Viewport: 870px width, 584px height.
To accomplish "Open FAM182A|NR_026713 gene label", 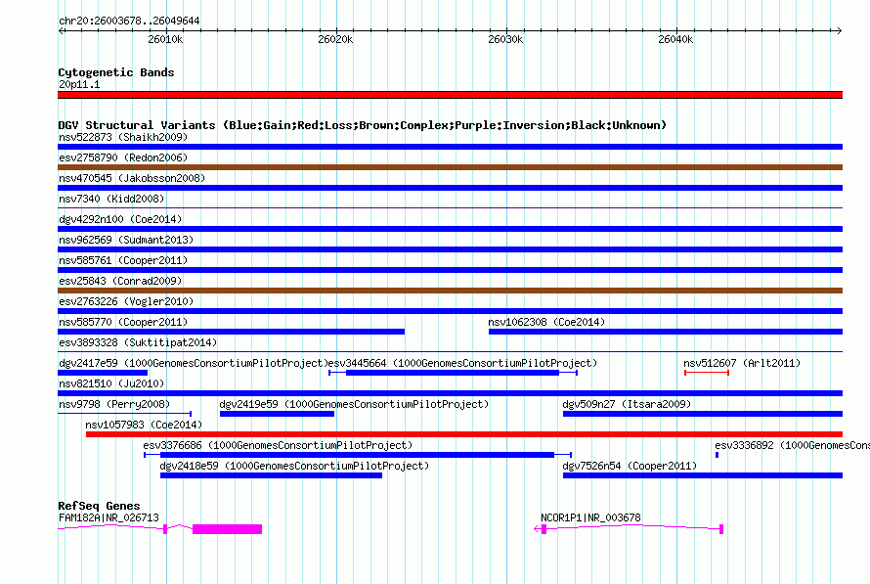I will 109,517.
